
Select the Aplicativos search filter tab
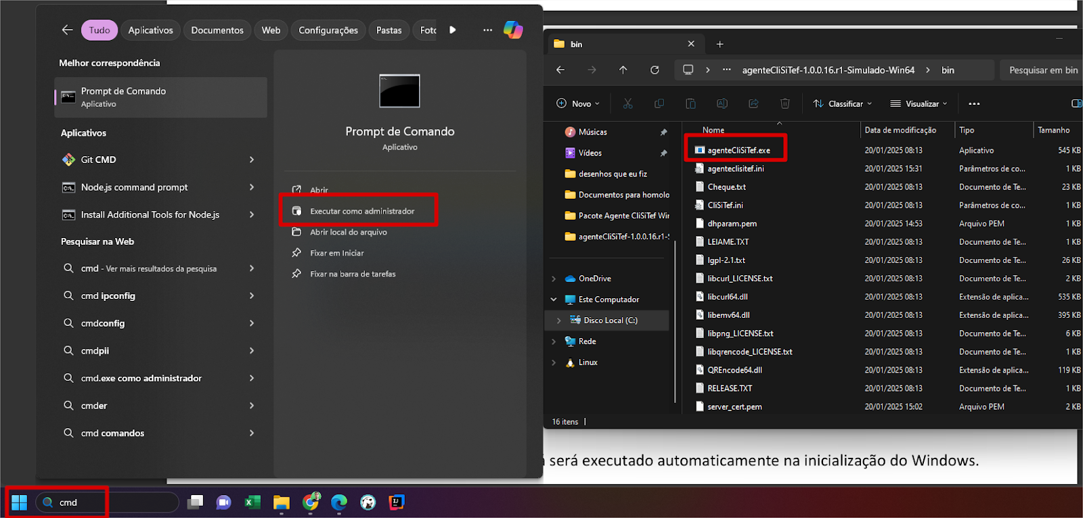point(150,30)
